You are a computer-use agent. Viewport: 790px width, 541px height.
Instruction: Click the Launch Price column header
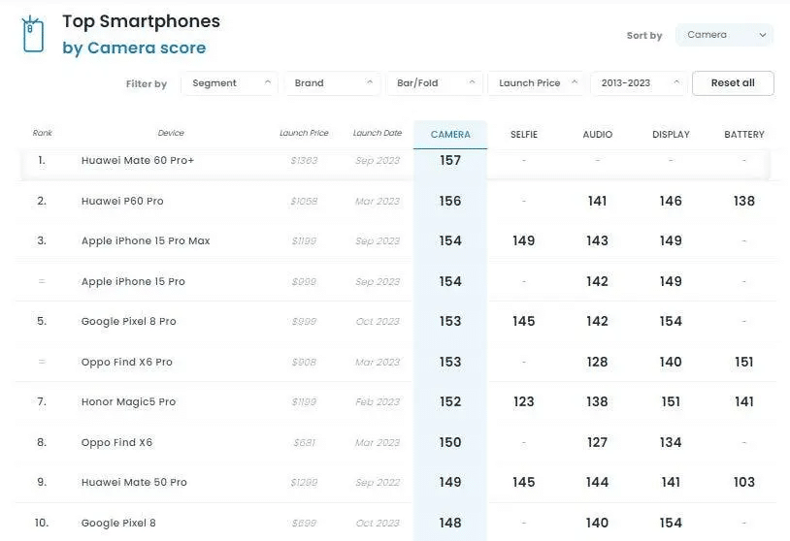pyautogui.click(x=304, y=133)
